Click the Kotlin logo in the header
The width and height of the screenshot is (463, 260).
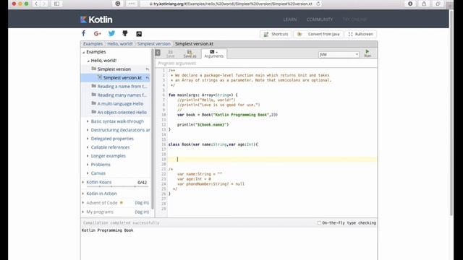tap(96, 19)
